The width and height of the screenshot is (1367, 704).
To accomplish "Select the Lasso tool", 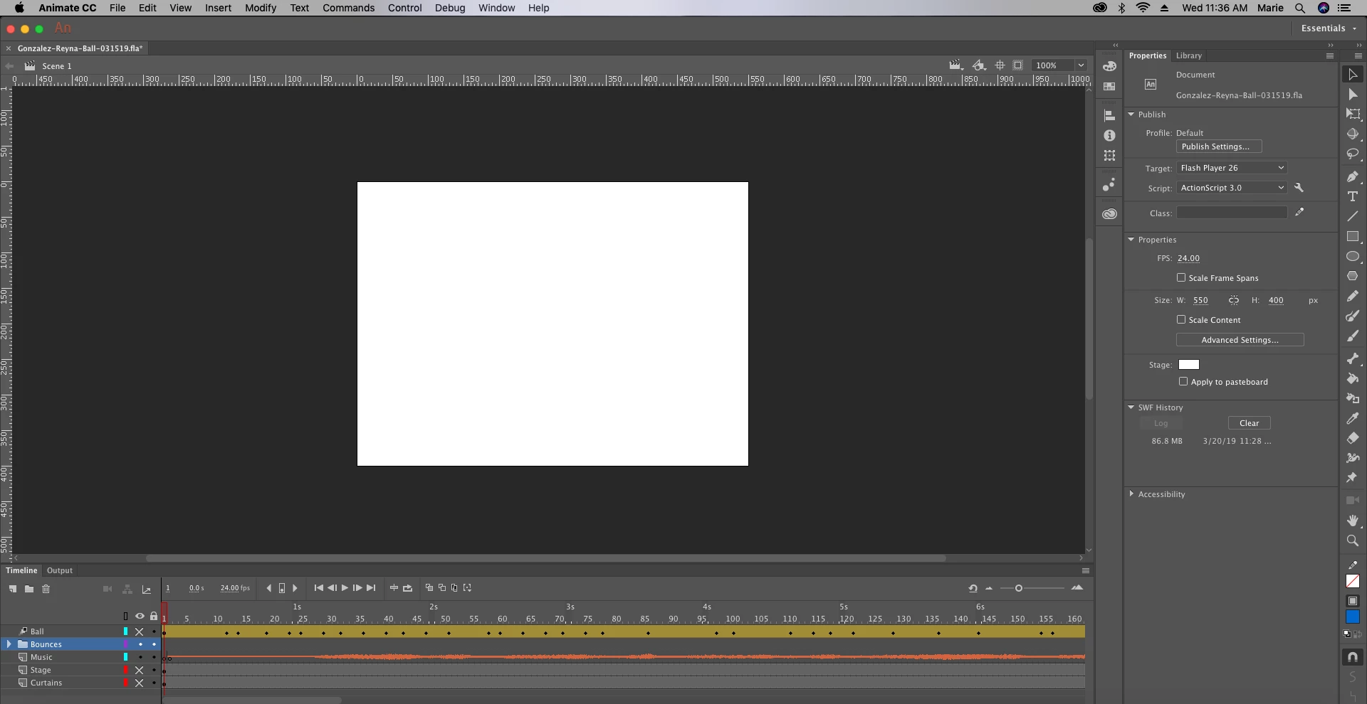I will tap(1353, 154).
